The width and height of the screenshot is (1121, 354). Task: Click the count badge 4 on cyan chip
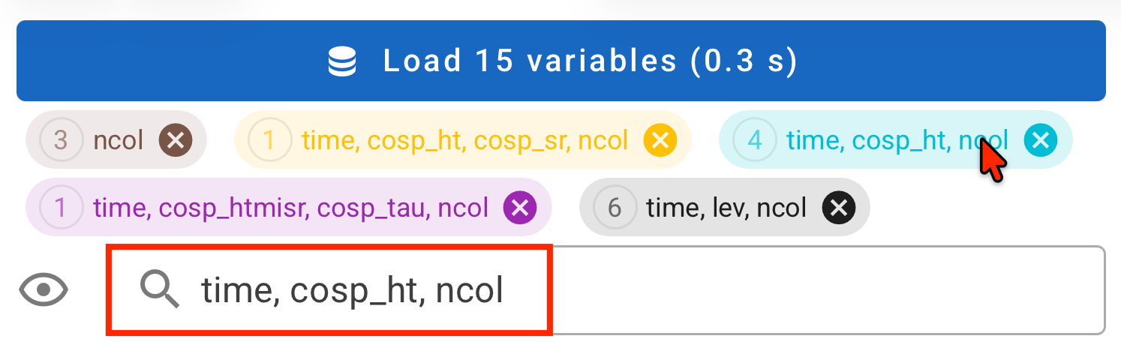point(754,139)
